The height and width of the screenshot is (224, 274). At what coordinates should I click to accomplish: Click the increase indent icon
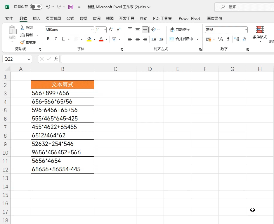point(161,39)
